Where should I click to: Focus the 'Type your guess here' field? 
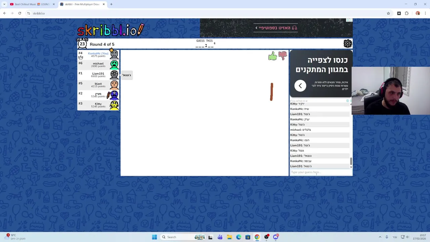[321, 172]
